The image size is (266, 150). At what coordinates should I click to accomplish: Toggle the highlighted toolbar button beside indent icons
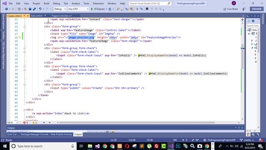click(131, 9)
